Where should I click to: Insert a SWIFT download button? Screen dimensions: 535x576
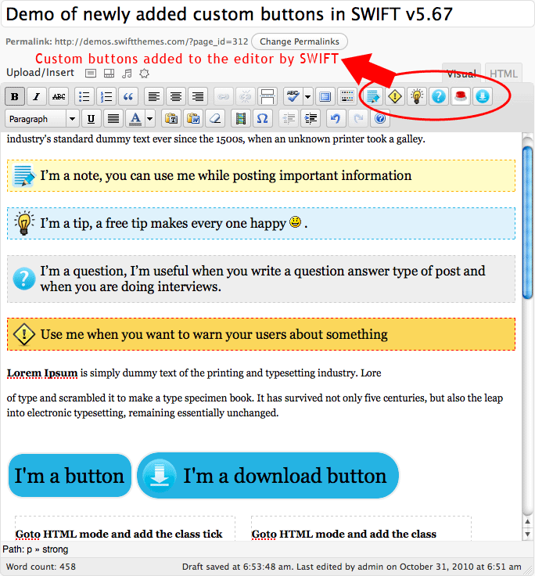[483, 96]
